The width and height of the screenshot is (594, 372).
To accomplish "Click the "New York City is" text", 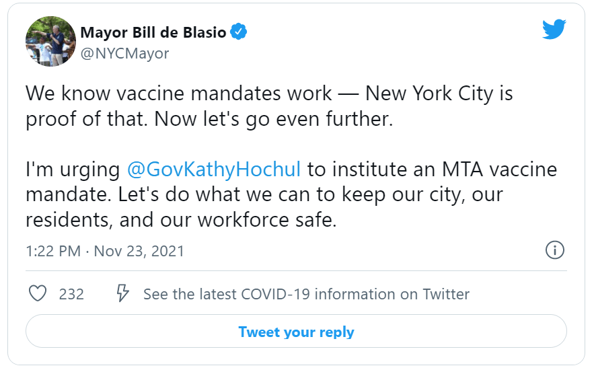I will 439,93.
